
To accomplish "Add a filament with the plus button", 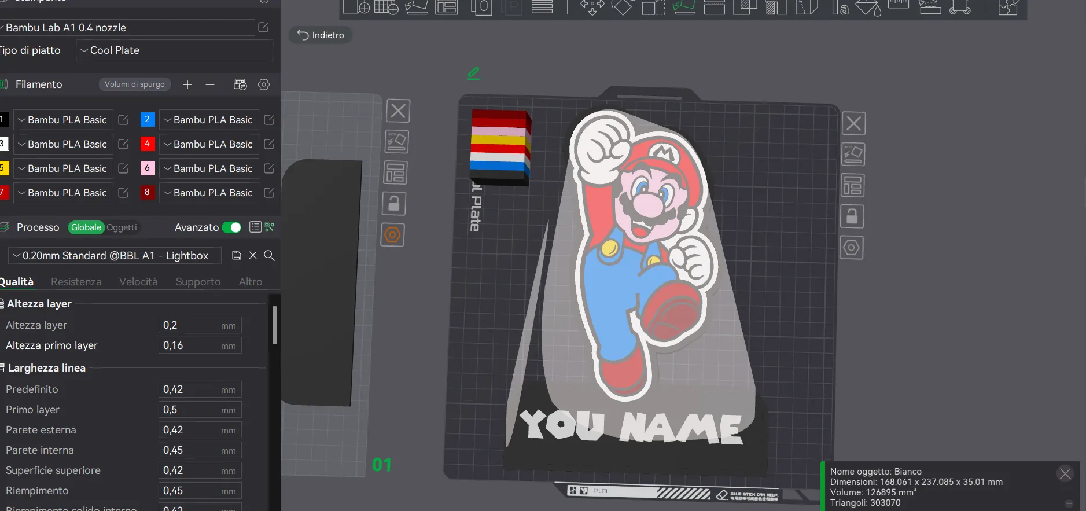I will pos(187,84).
